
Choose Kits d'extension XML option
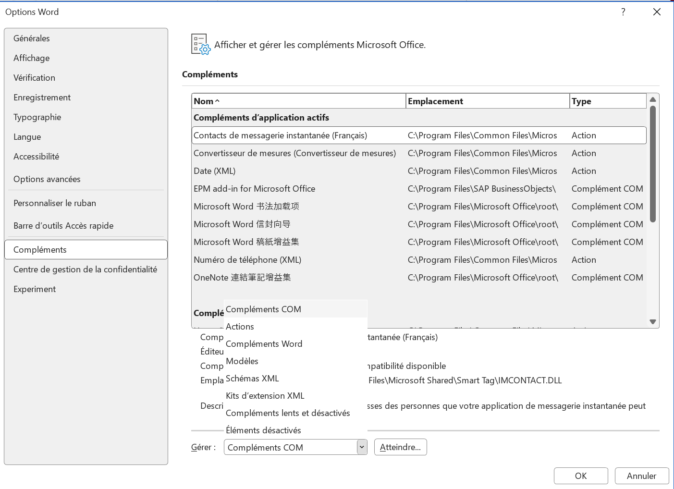pyautogui.click(x=295, y=396)
